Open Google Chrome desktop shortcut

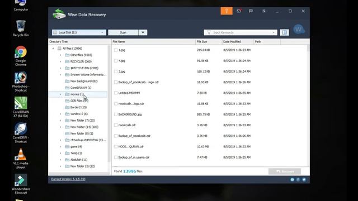21,56
